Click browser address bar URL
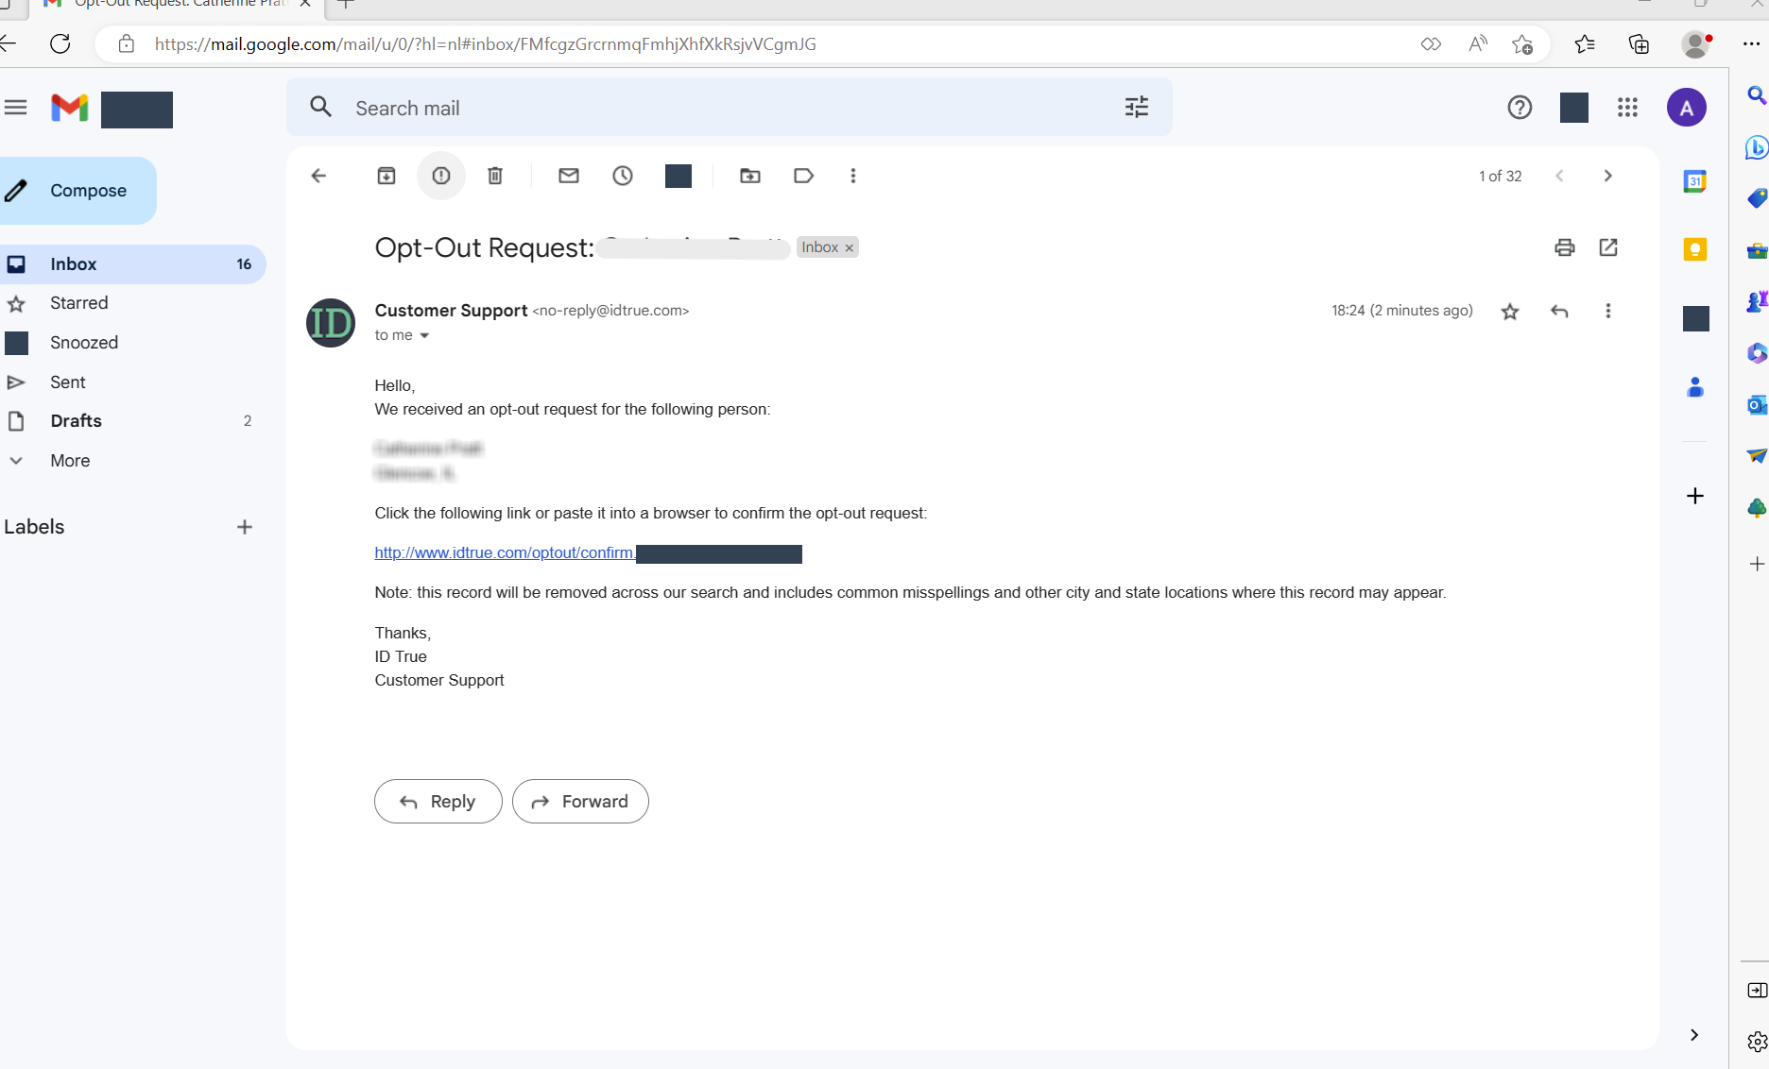Screen dimensions: 1769x1069 (x=486, y=44)
